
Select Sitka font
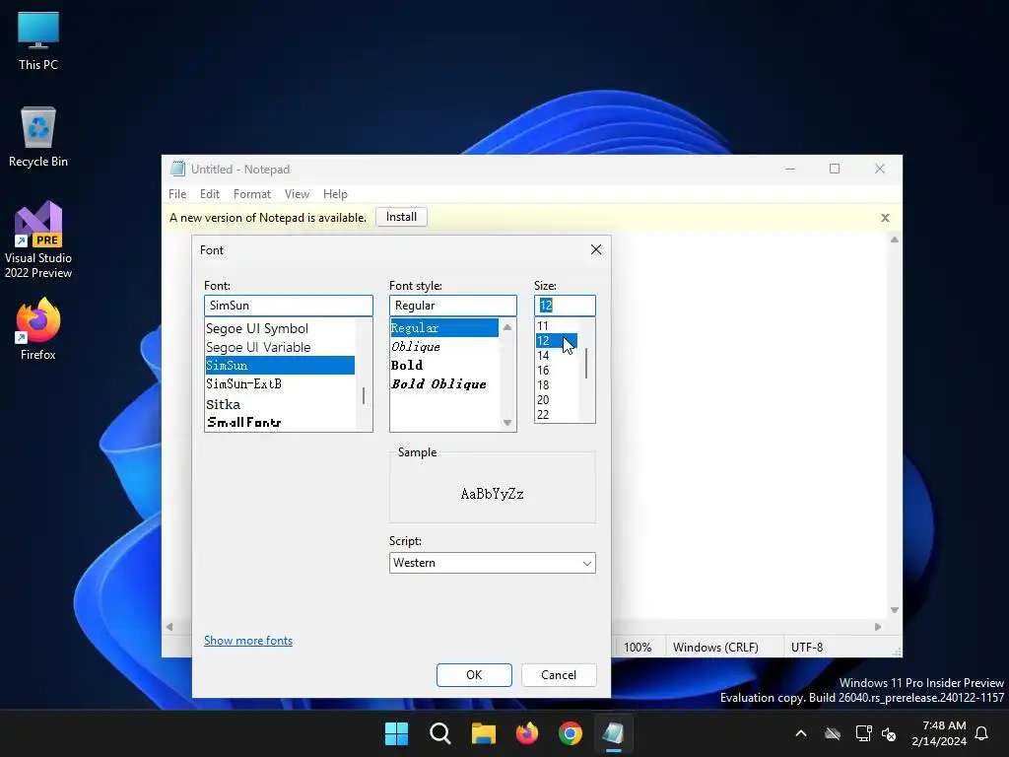pos(280,404)
